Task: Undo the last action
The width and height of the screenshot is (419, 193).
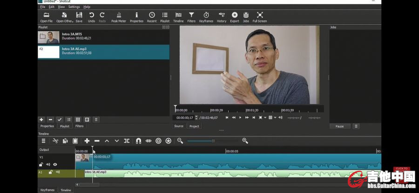Action: coord(91,17)
